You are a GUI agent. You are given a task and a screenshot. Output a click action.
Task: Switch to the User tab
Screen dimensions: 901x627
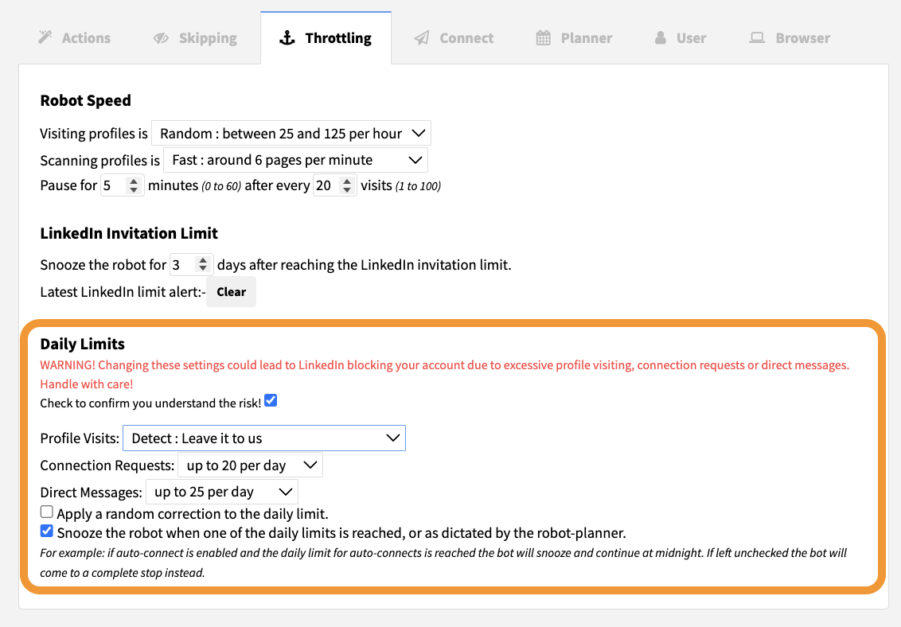pyautogui.click(x=680, y=38)
